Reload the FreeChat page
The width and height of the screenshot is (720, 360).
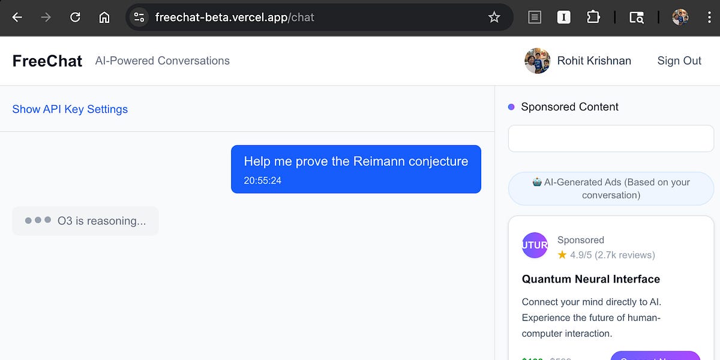click(75, 17)
